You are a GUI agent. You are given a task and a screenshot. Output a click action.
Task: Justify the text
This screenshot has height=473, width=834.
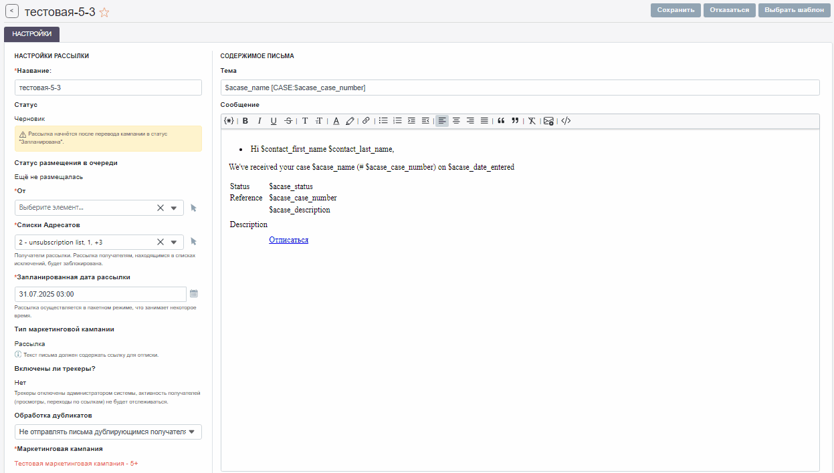tap(484, 121)
